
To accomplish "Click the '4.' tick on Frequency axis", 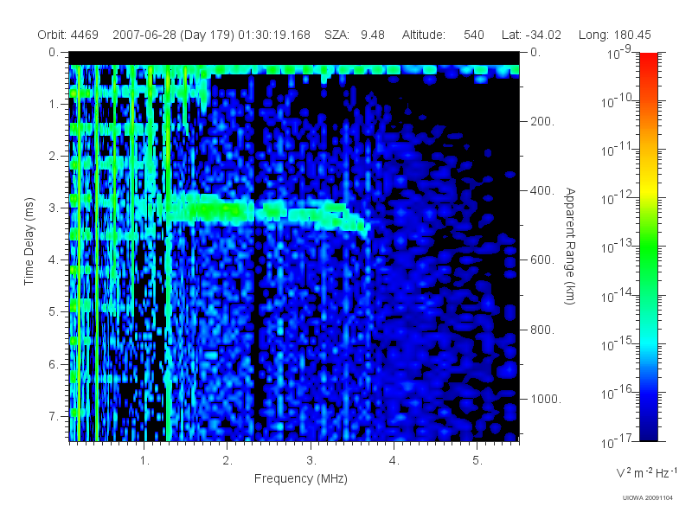I will [x=394, y=461].
